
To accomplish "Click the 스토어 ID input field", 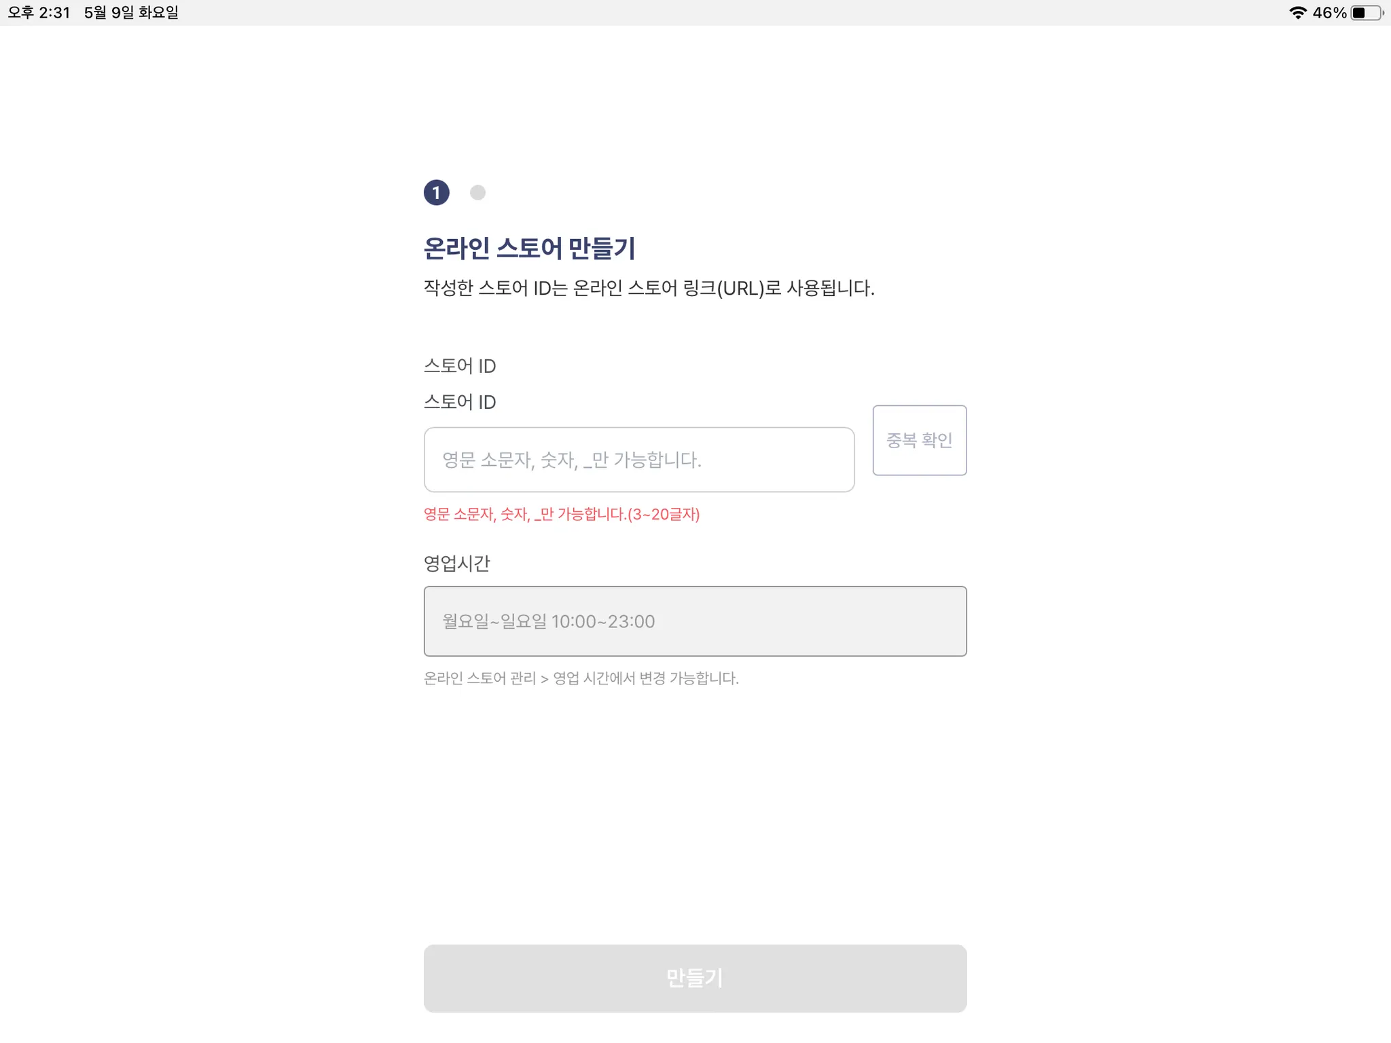I will 638,460.
